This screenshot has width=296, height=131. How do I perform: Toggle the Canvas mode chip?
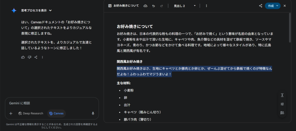(x=56, y=113)
